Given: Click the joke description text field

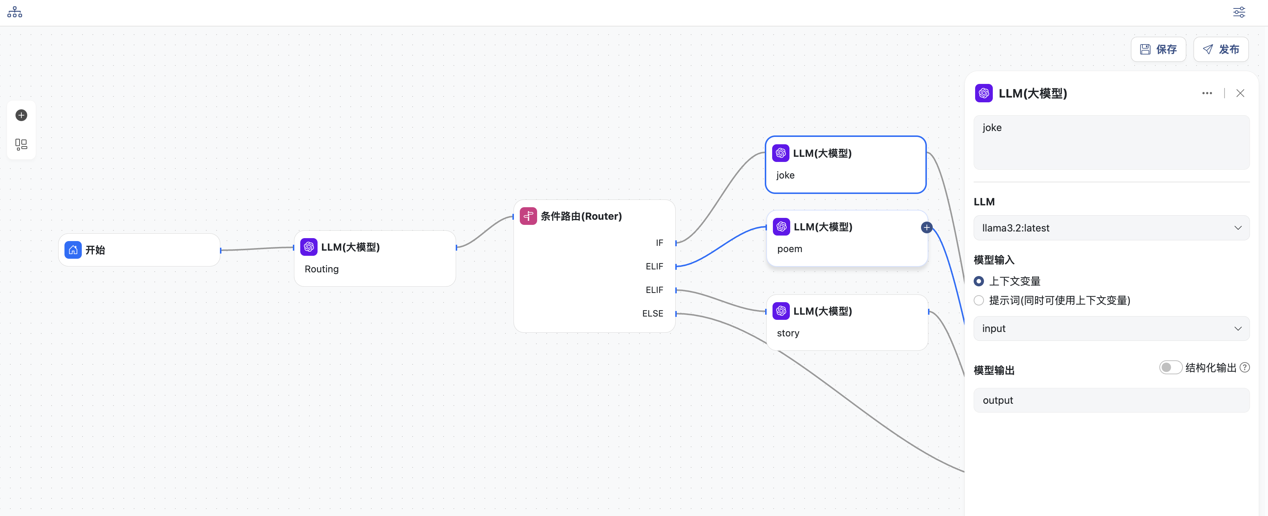Looking at the screenshot, I should (1111, 142).
